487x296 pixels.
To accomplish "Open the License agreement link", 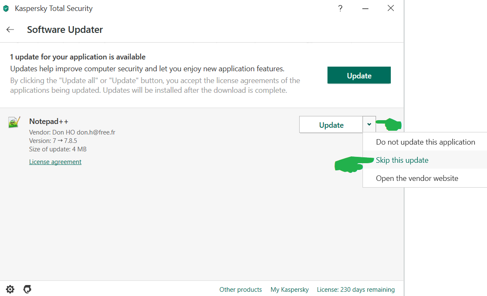I will click(55, 162).
